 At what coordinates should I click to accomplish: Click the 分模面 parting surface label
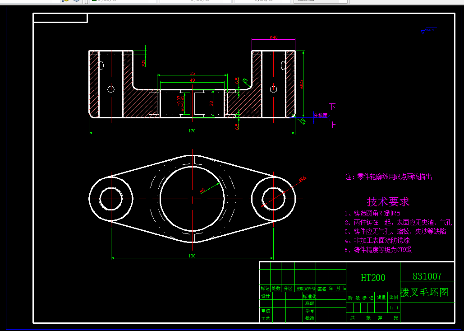(x=320, y=116)
